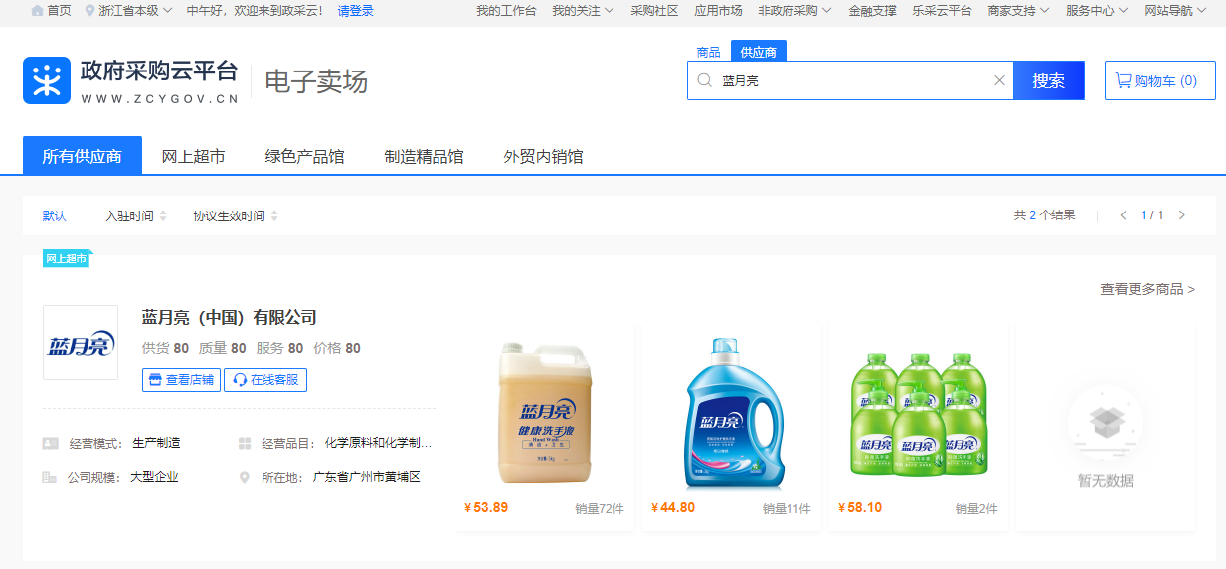Click company name 蓝月亮（中国）有限公司
This screenshot has height=569, width=1226.
230,318
